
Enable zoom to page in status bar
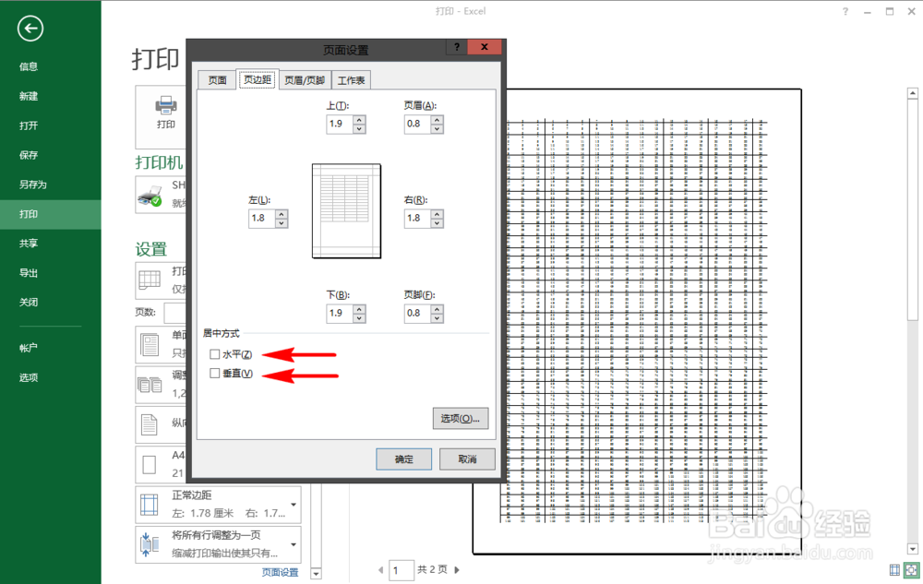point(909,569)
